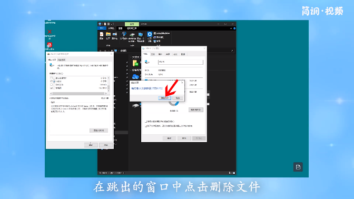Click the desktop shortcut icon with red X
The image size is (354, 199).
[x=50, y=32]
